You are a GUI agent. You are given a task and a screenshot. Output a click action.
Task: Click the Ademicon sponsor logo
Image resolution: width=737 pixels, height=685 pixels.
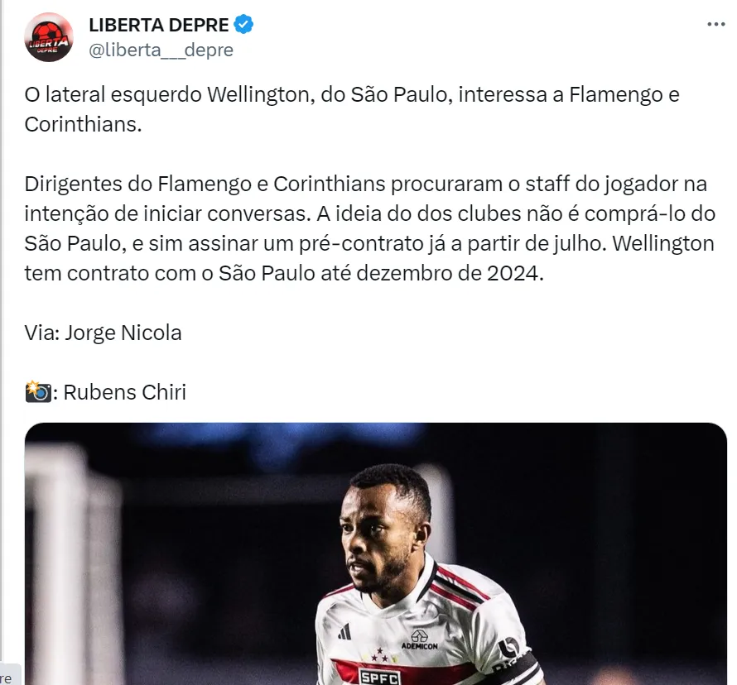tap(419, 640)
